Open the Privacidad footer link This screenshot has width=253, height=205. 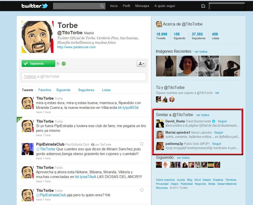tap(162, 184)
